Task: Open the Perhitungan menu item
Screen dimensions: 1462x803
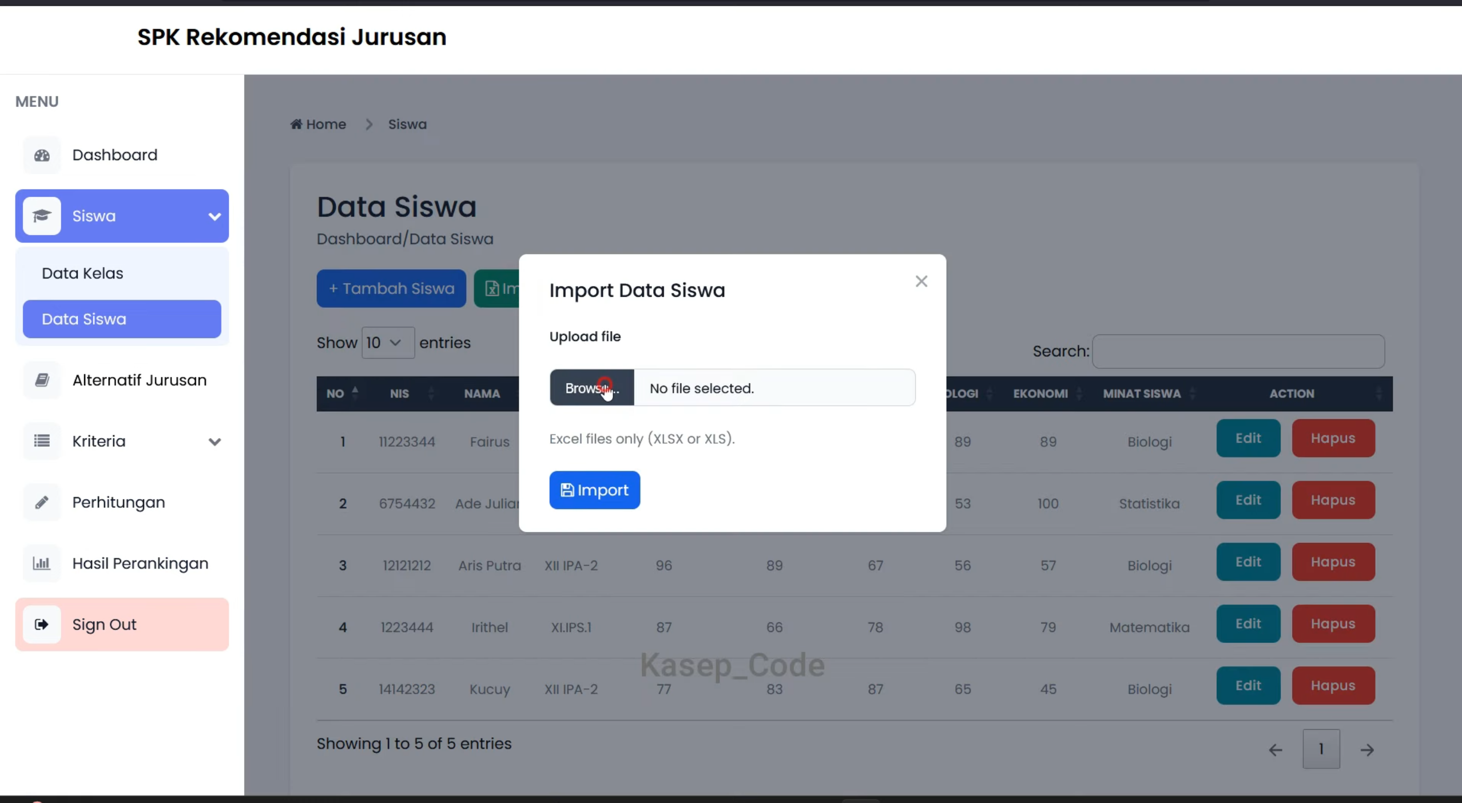Action: pos(122,502)
